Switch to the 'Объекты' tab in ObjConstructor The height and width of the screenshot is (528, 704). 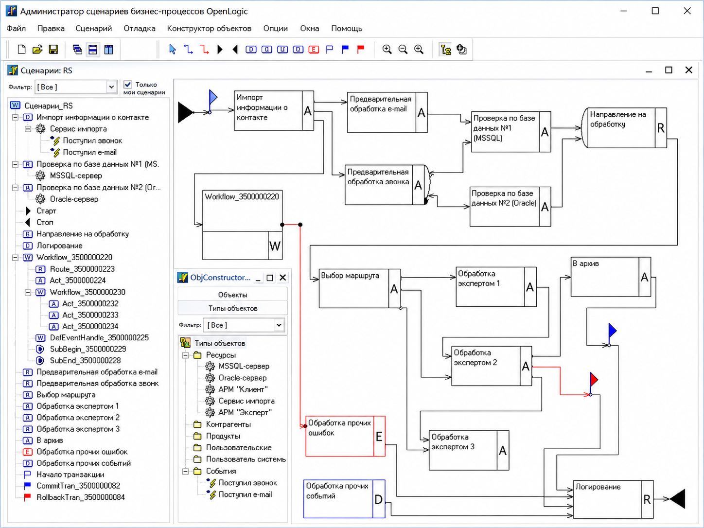pos(233,295)
